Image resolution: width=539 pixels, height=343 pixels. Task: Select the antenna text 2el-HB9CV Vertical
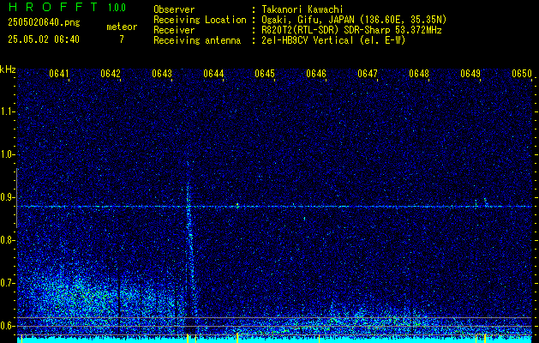[308, 40]
